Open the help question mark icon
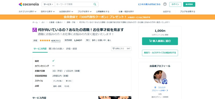Screen dimensions: 215x99 click(x=165, y=4)
